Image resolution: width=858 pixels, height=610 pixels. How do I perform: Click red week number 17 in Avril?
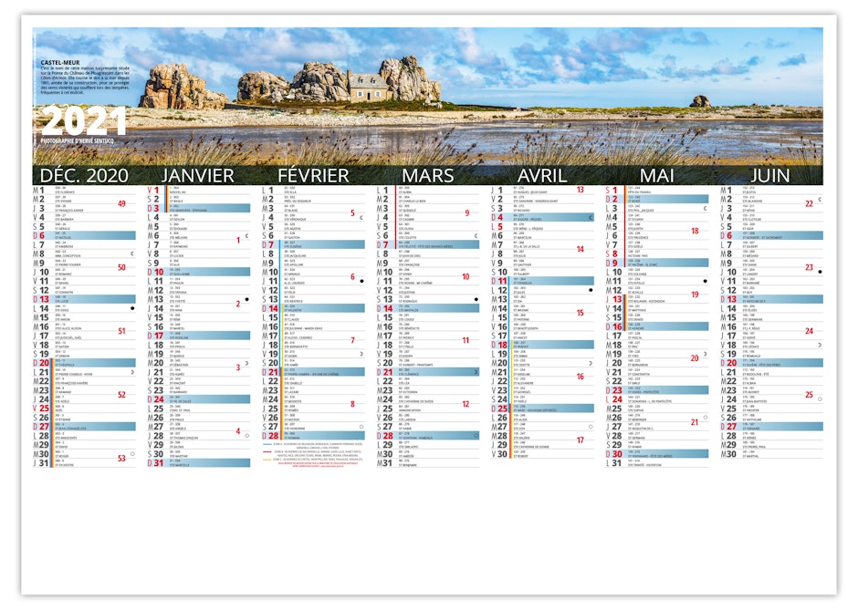click(x=580, y=440)
